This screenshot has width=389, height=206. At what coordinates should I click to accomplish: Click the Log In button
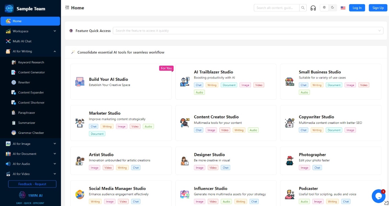[x=357, y=8]
